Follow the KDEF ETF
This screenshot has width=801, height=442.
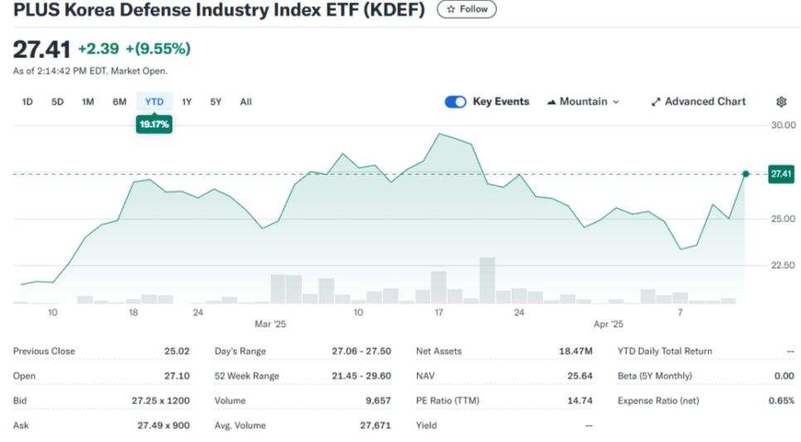click(x=466, y=9)
